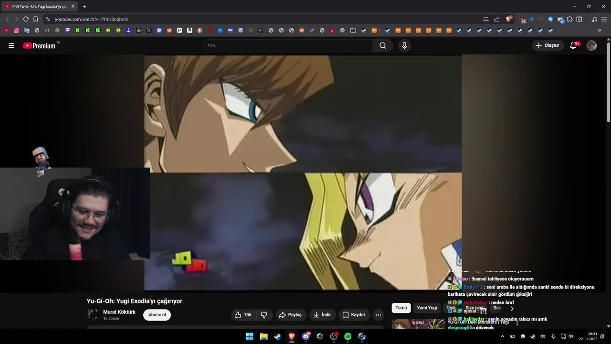Click the Paylaş share button

(x=290, y=315)
